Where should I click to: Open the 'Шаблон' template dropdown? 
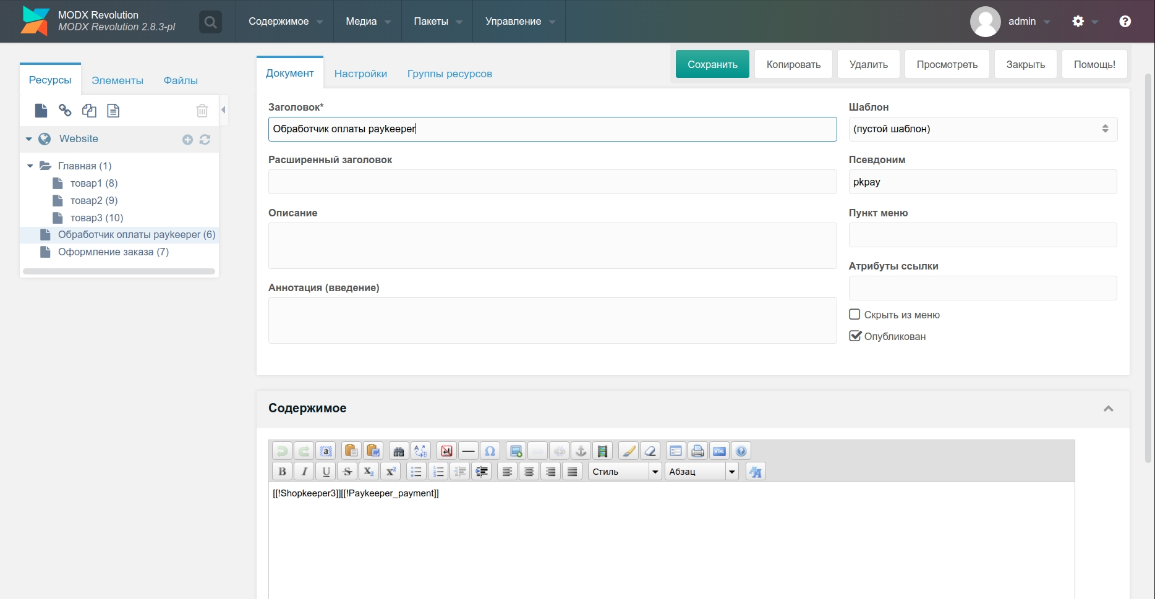coord(982,129)
